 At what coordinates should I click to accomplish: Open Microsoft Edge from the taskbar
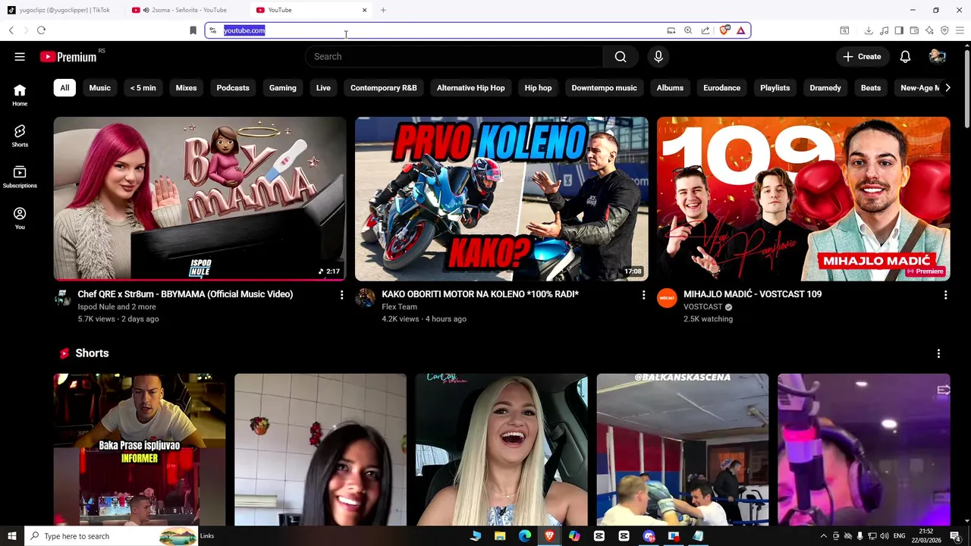pyautogui.click(x=525, y=536)
